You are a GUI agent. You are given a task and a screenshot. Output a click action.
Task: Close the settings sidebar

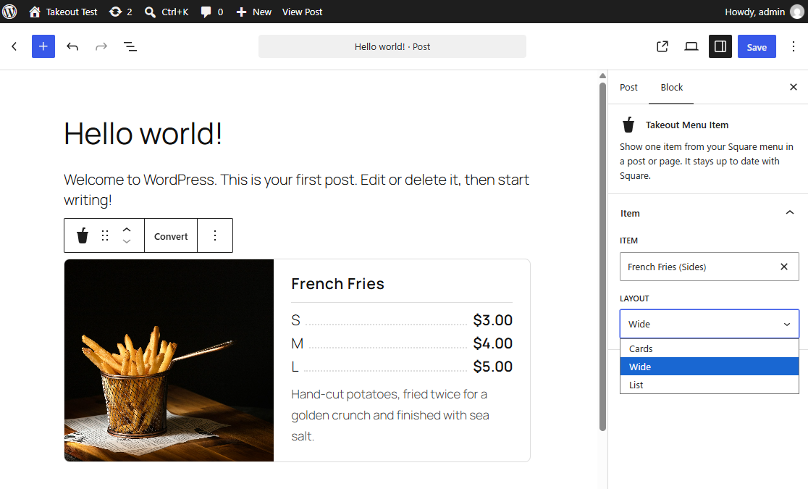point(794,87)
